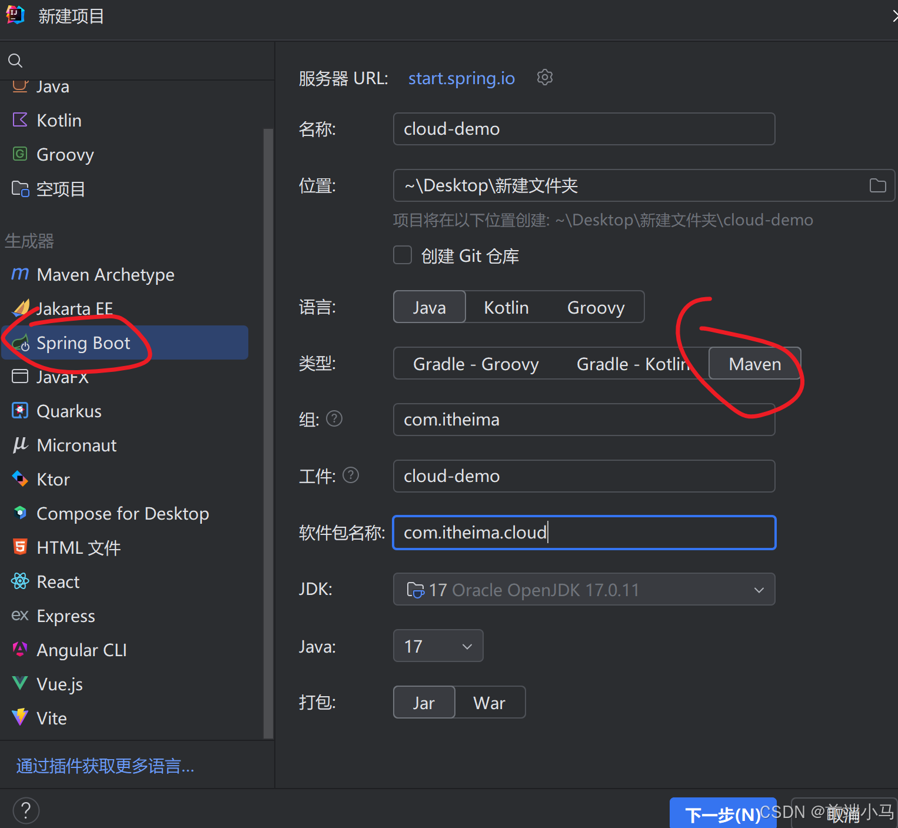Click the Vue.js icon
This screenshot has width=898, height=828.
(20, 684)
